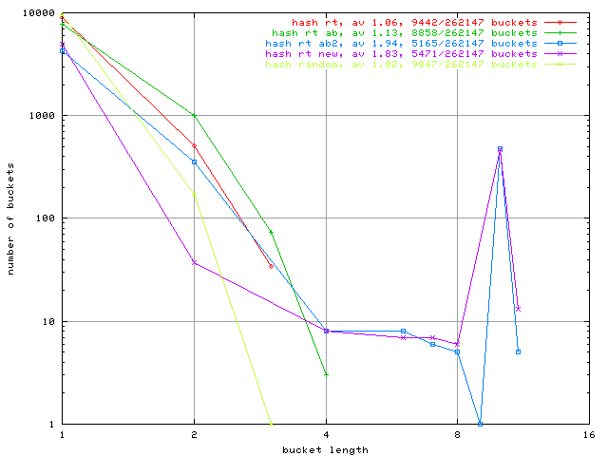Click the green data point at bucket length 2
The height and width of the screenshot is (456, 608).
[x=194, y=115]
